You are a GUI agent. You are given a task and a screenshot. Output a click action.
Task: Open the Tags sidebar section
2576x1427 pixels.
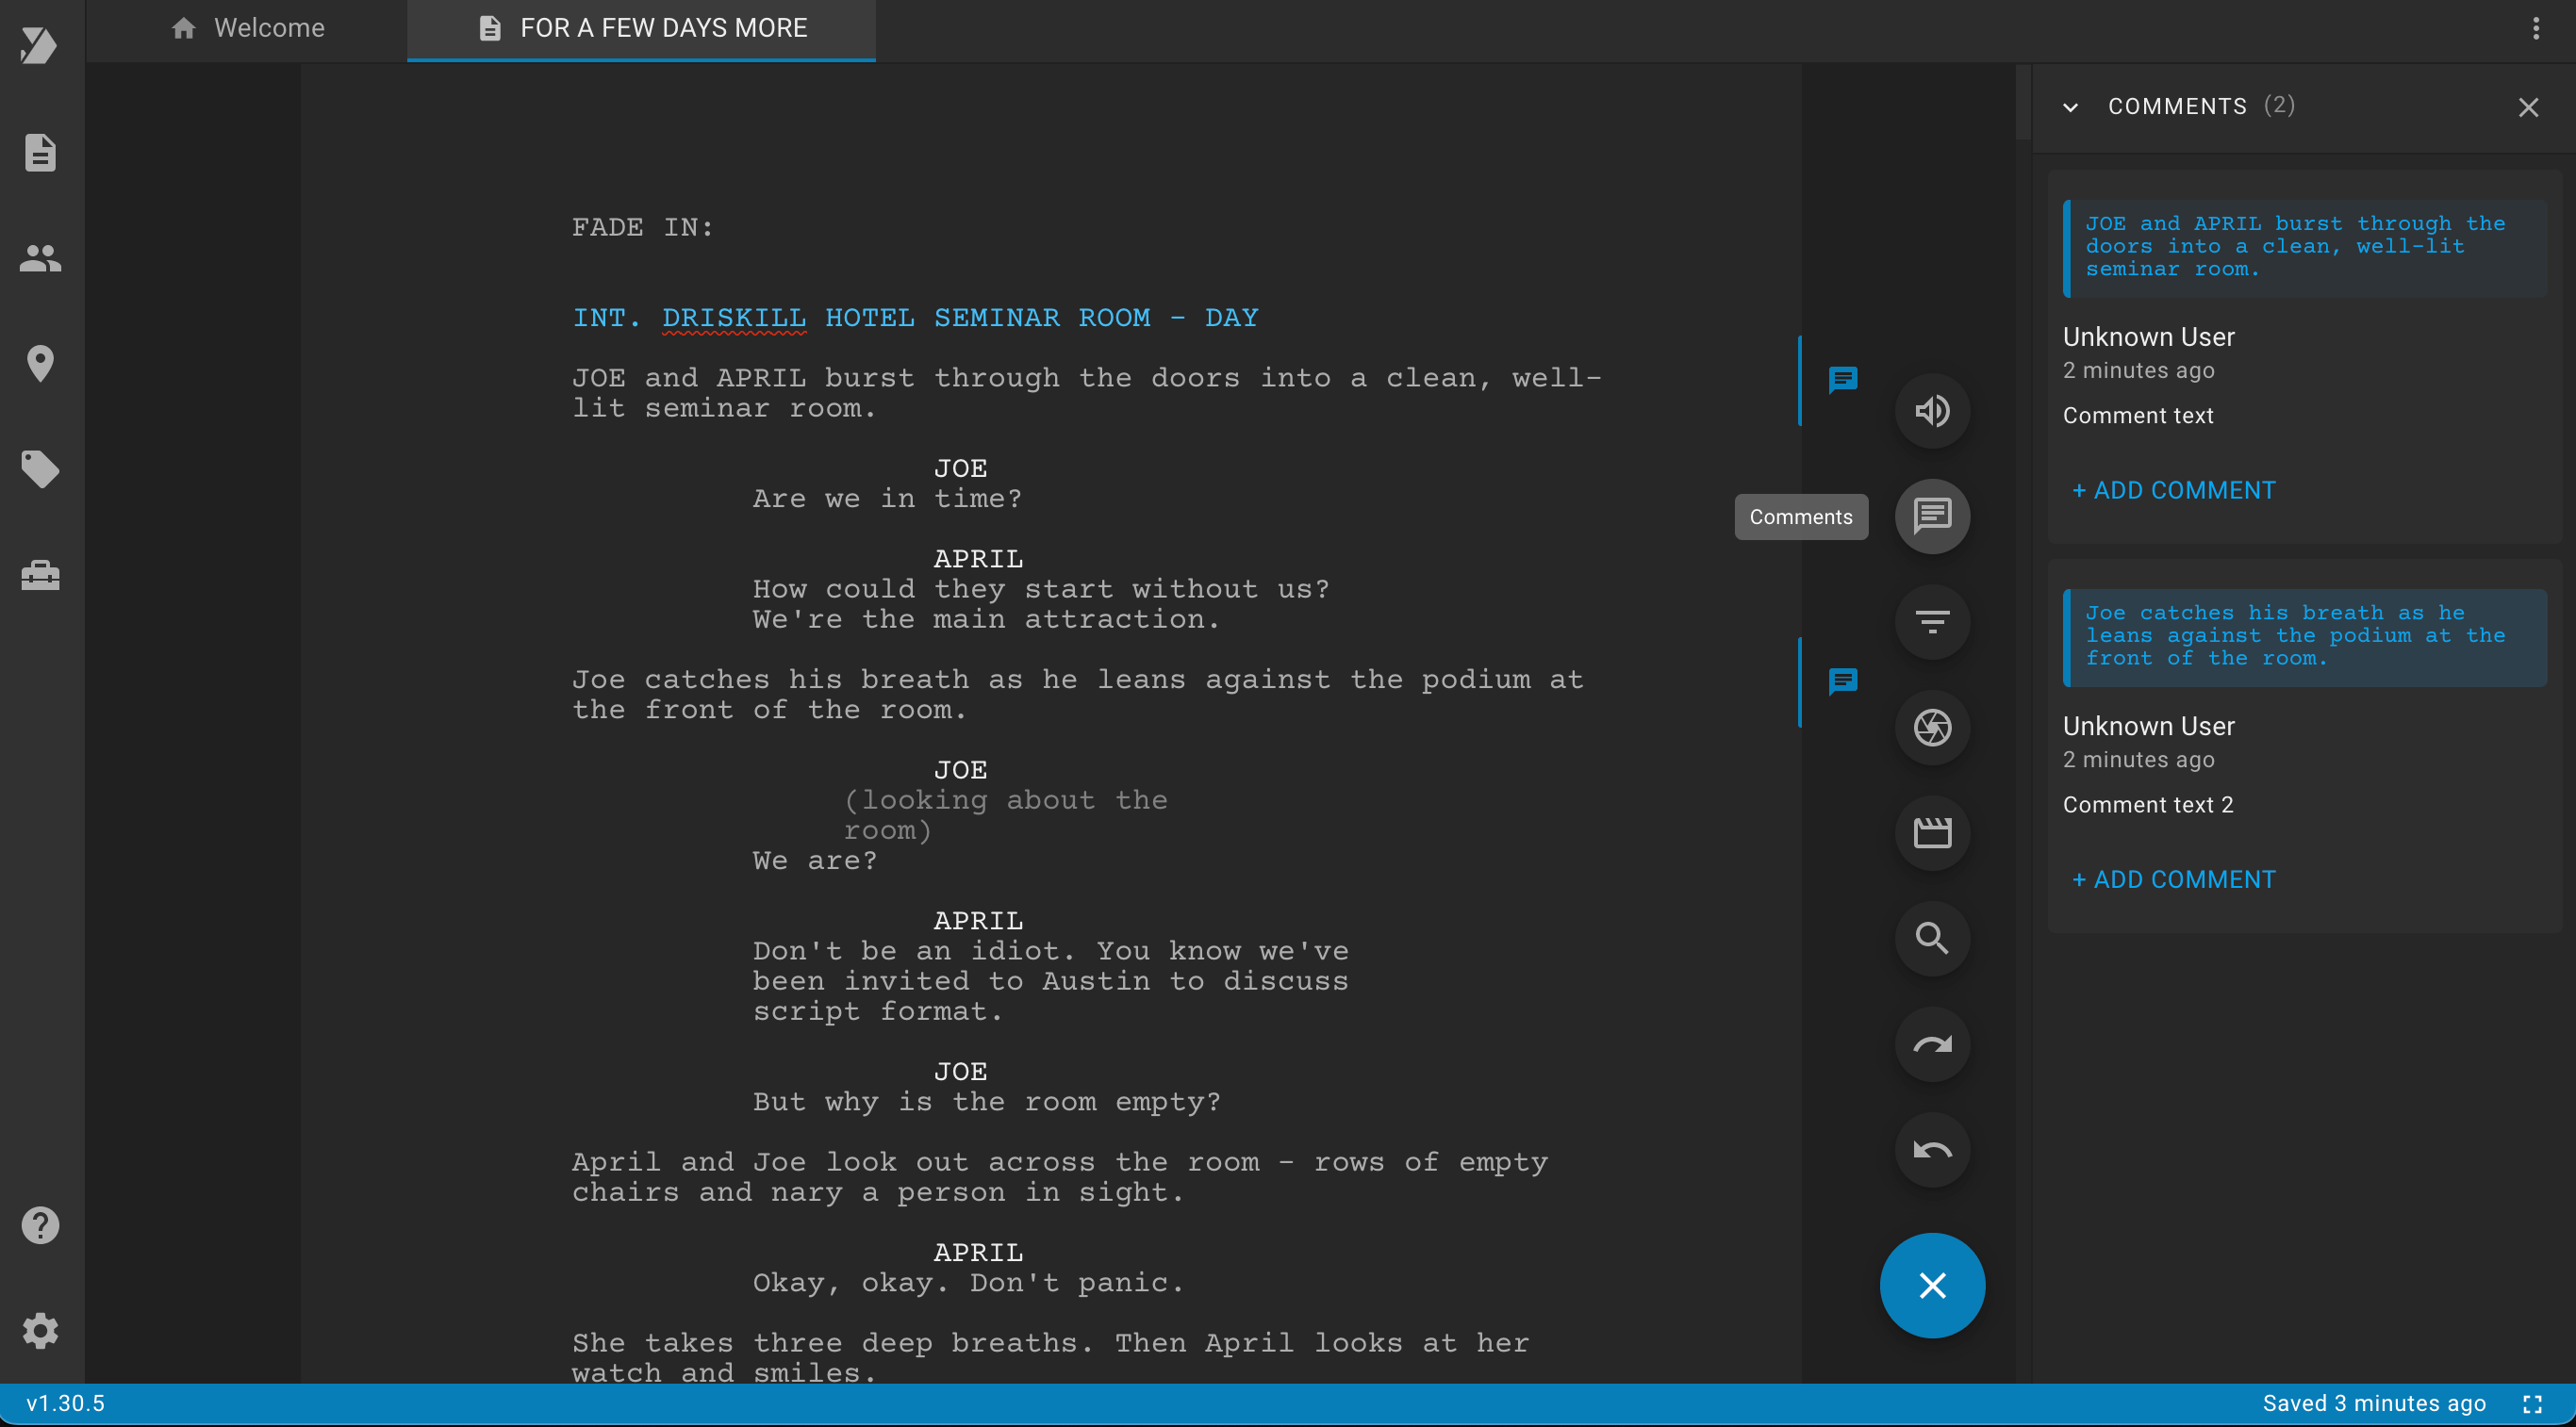(40, 469)
